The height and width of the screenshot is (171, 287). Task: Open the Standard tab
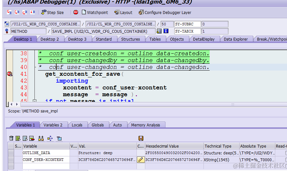(x=104, y=39)
